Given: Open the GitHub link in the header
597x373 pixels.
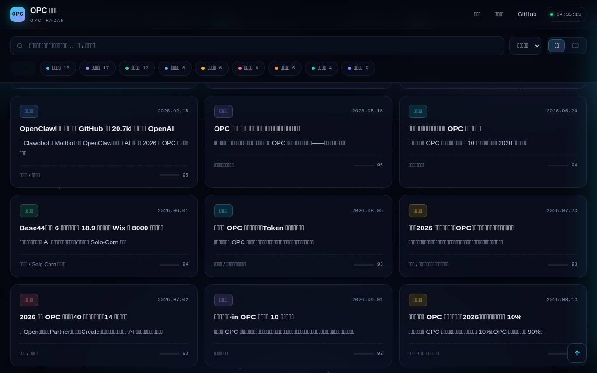Looking at the screenshot, I should coord(527,14).
